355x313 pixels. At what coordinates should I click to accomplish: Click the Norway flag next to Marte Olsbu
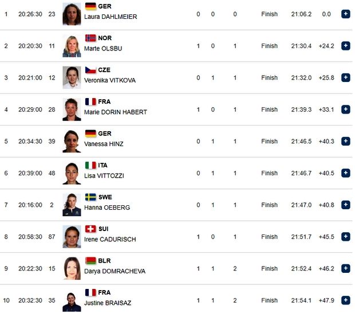click(x=90, y=38)
